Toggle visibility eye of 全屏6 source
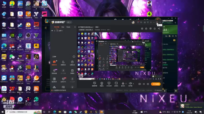This screenshot has width=204, height=114. pos(52,31)
